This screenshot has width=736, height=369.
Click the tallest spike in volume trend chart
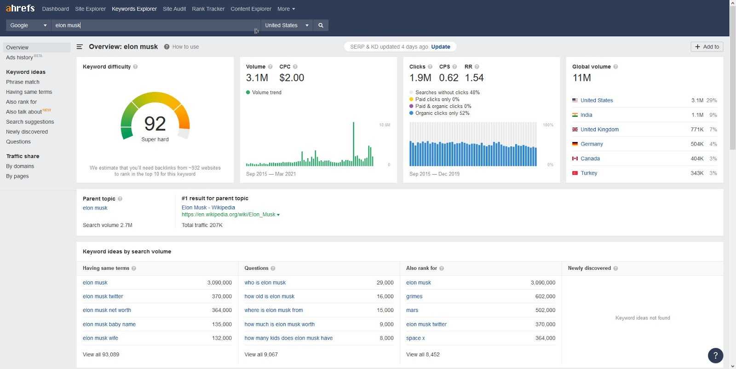coord(353,144)
